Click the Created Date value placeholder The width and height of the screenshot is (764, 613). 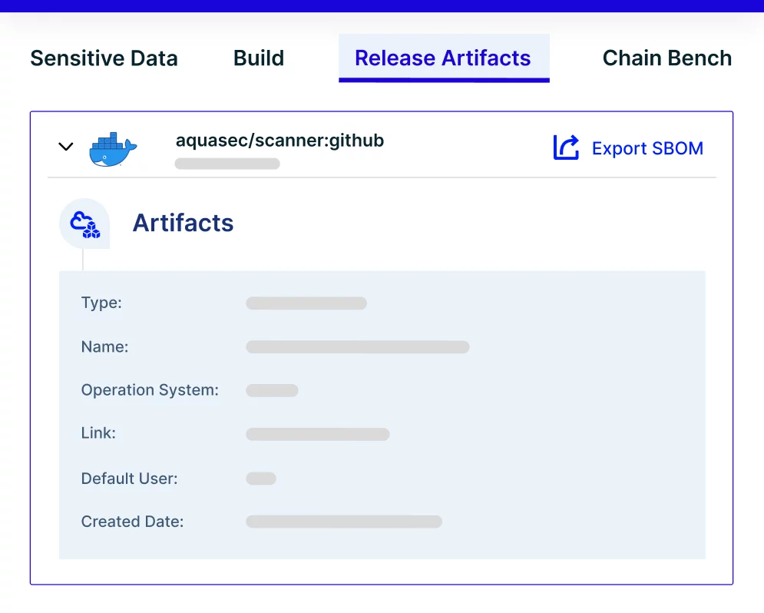click(x=343, y=522)
